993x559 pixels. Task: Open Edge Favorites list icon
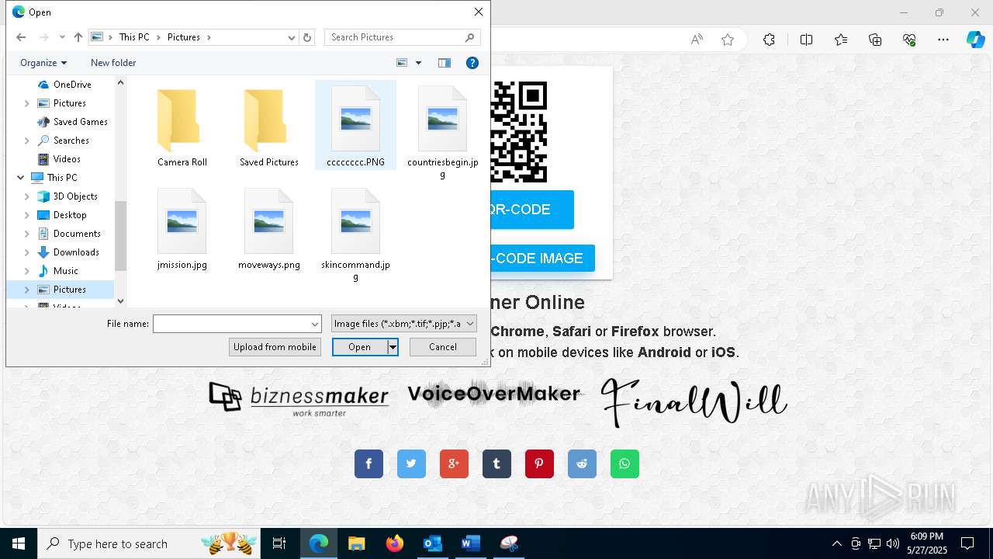841,40
